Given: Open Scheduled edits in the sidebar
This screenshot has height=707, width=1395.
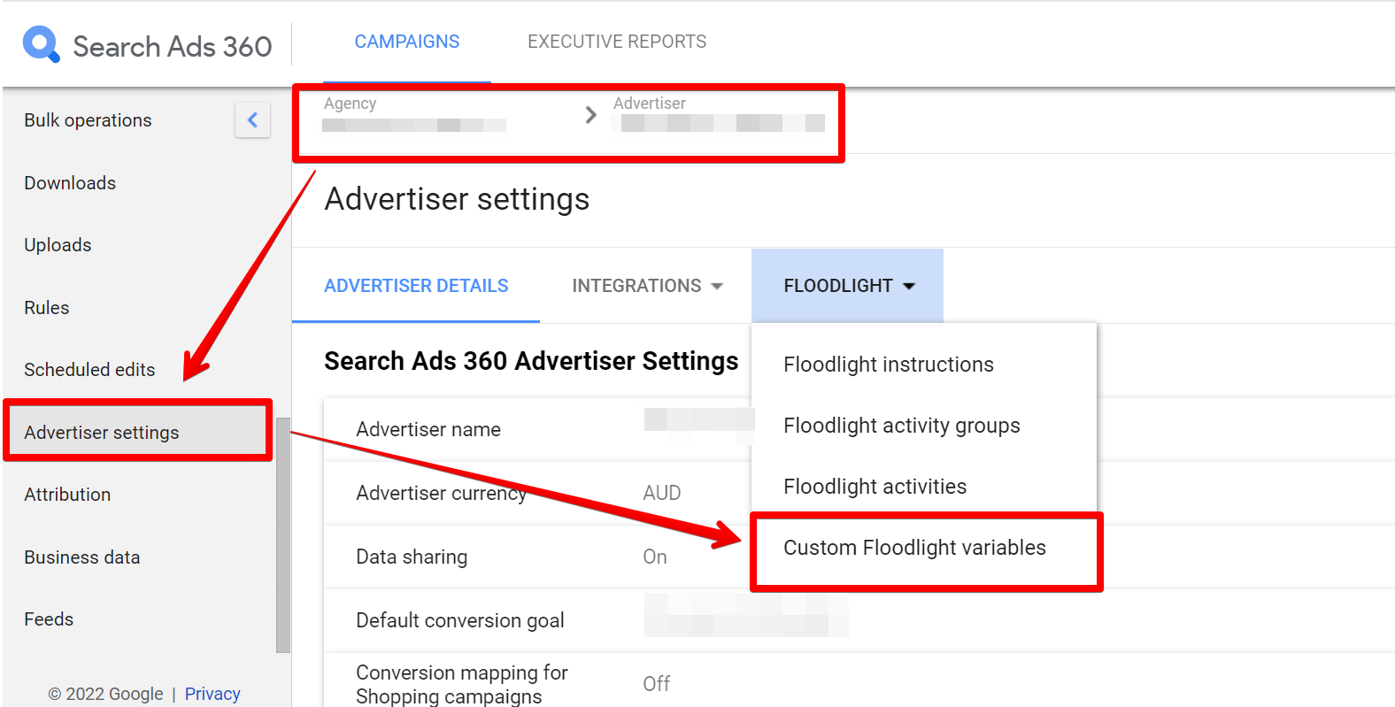Looking at the screenshot, I should [89, 370].
